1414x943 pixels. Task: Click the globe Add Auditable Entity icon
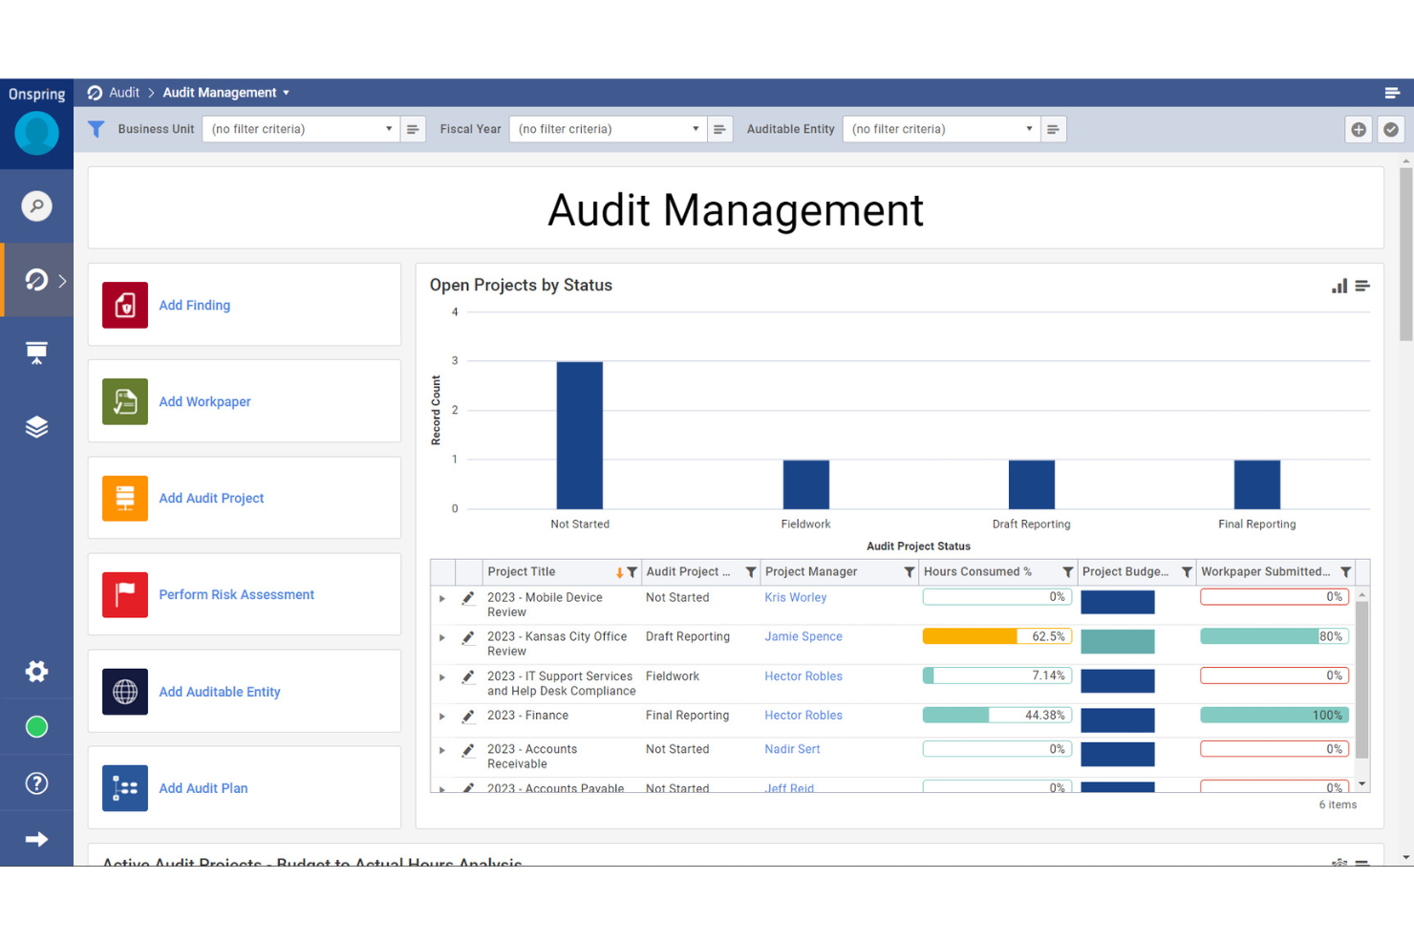pos(125,692)
